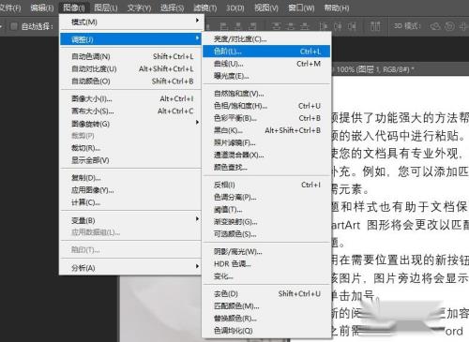The image size is (469, 342).
Task: Expand the 模式(M) submenu arrow
Action: (197, 21)
